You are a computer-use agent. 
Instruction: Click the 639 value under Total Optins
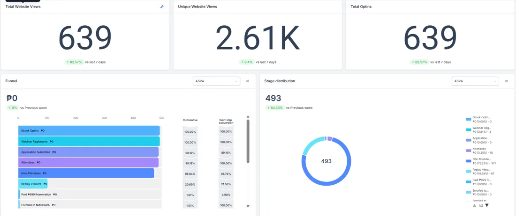[x=430, y=37]
